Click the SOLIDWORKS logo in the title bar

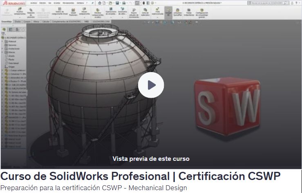(14, 3)
